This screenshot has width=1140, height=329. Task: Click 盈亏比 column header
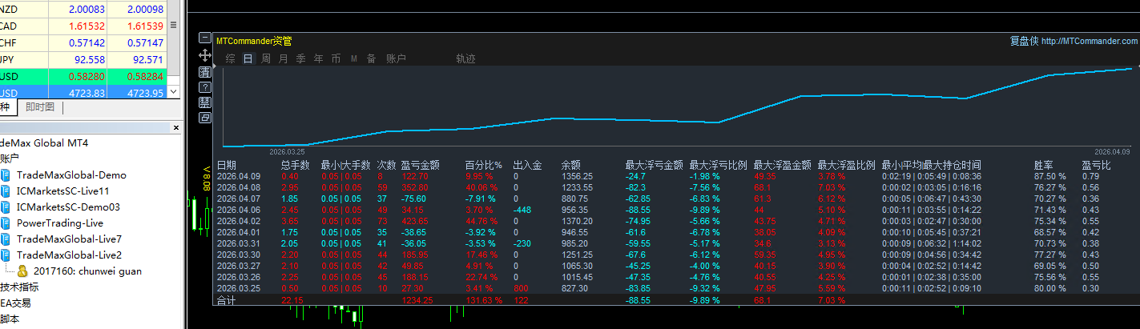click(1096, 165)
